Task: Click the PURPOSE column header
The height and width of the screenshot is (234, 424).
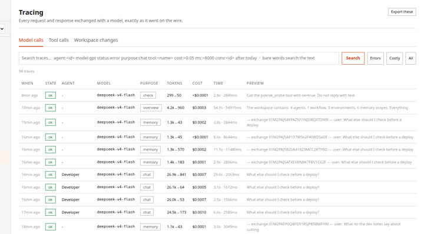Action: point(149,83)
